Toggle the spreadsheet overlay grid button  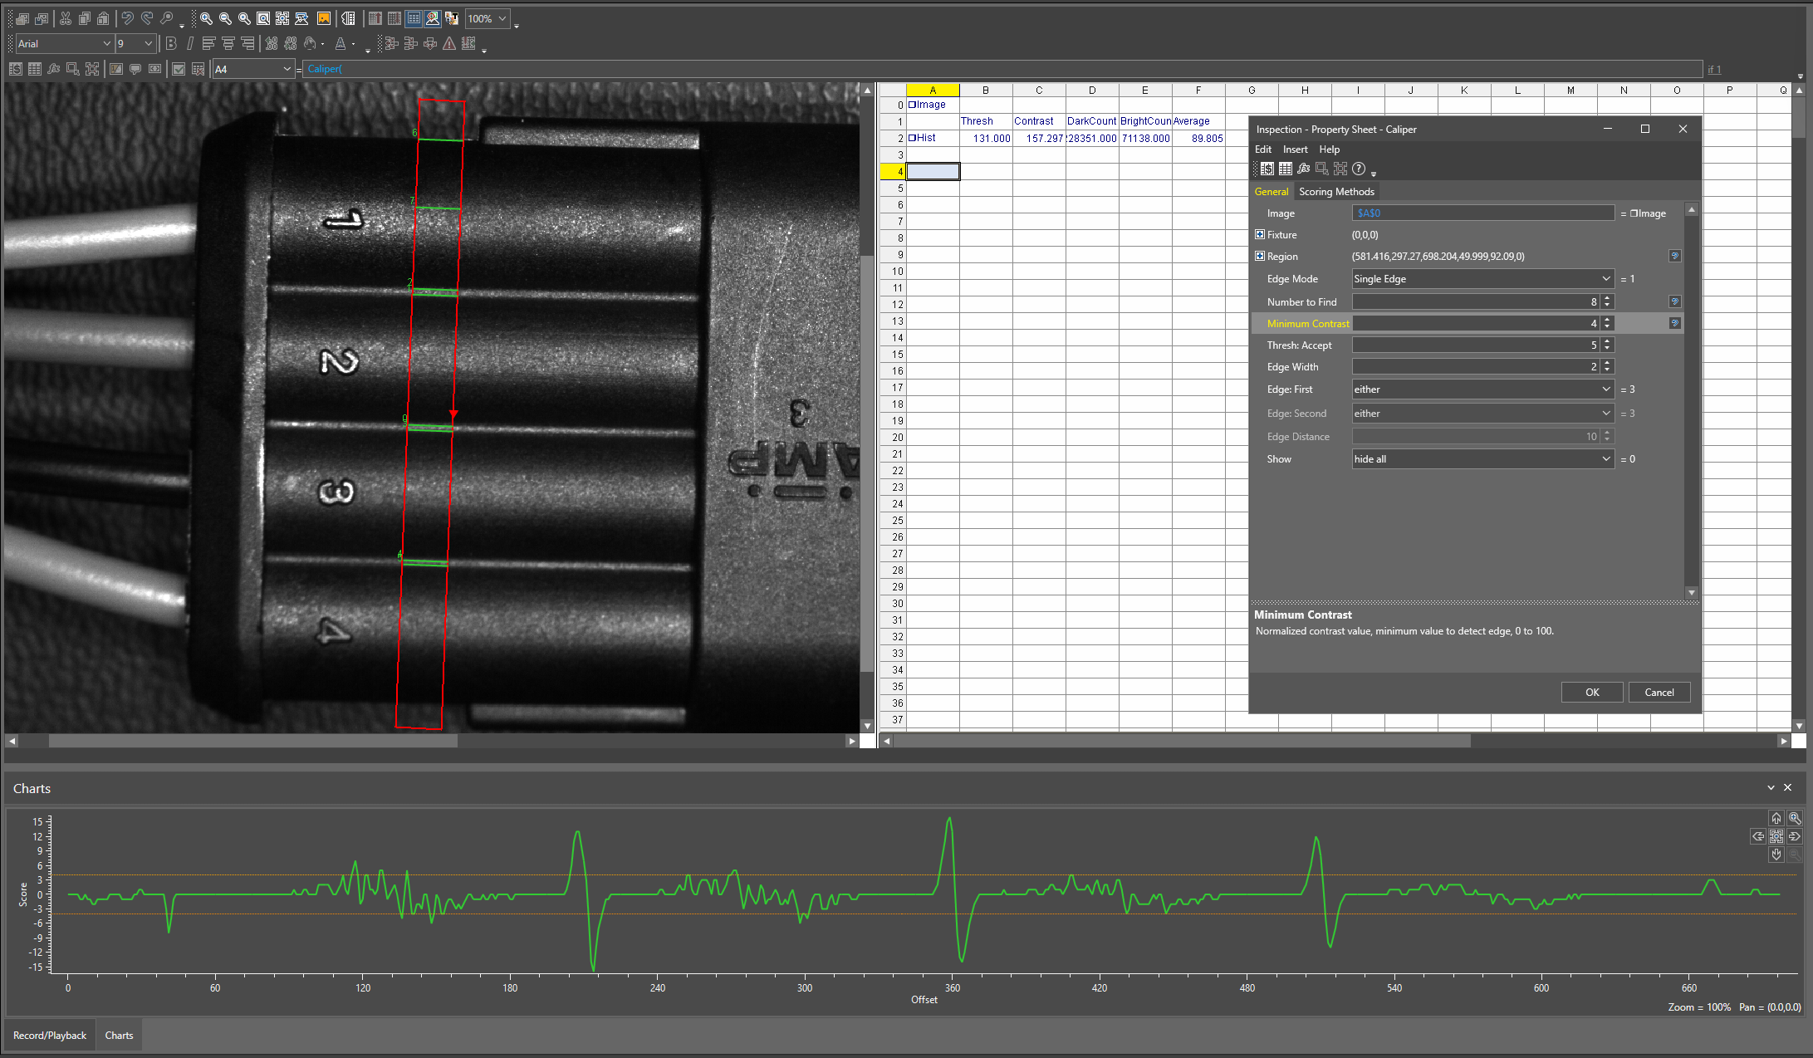pyautogui.click(x=414, y=18)
